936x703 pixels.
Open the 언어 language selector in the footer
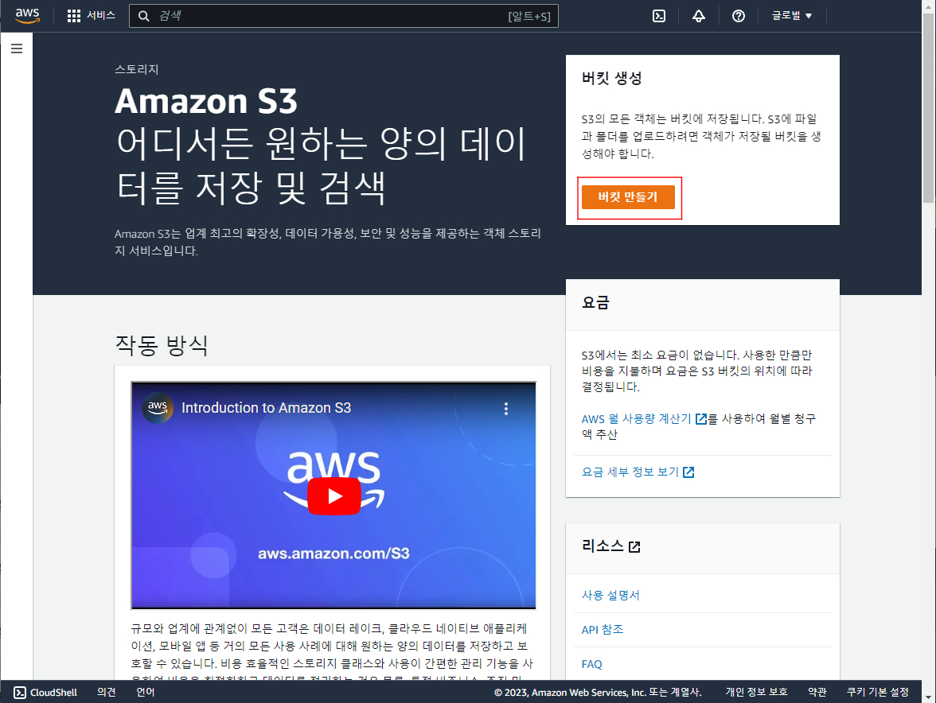point(145,692)
